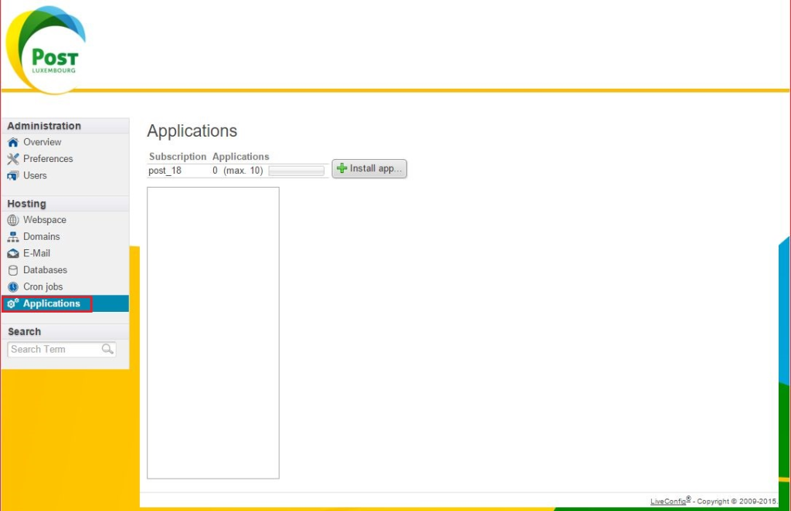
Task: Click the Applications gear icon
Action: 13,303
